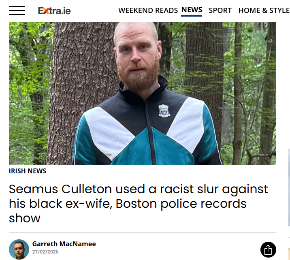Click the divider line above the author byline

(x=143, y=232)
